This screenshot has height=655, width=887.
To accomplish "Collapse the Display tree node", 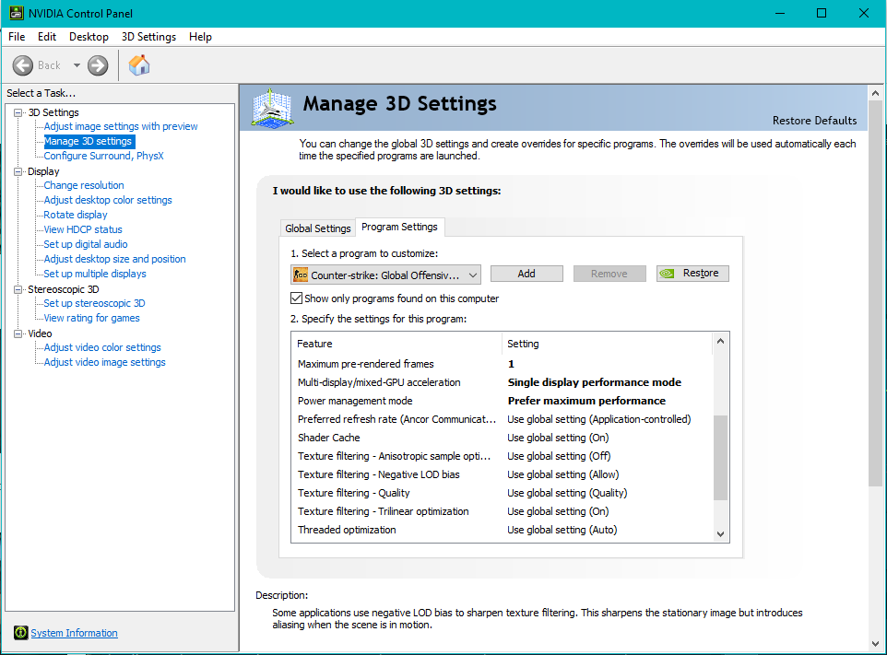I will pos(18,171).
